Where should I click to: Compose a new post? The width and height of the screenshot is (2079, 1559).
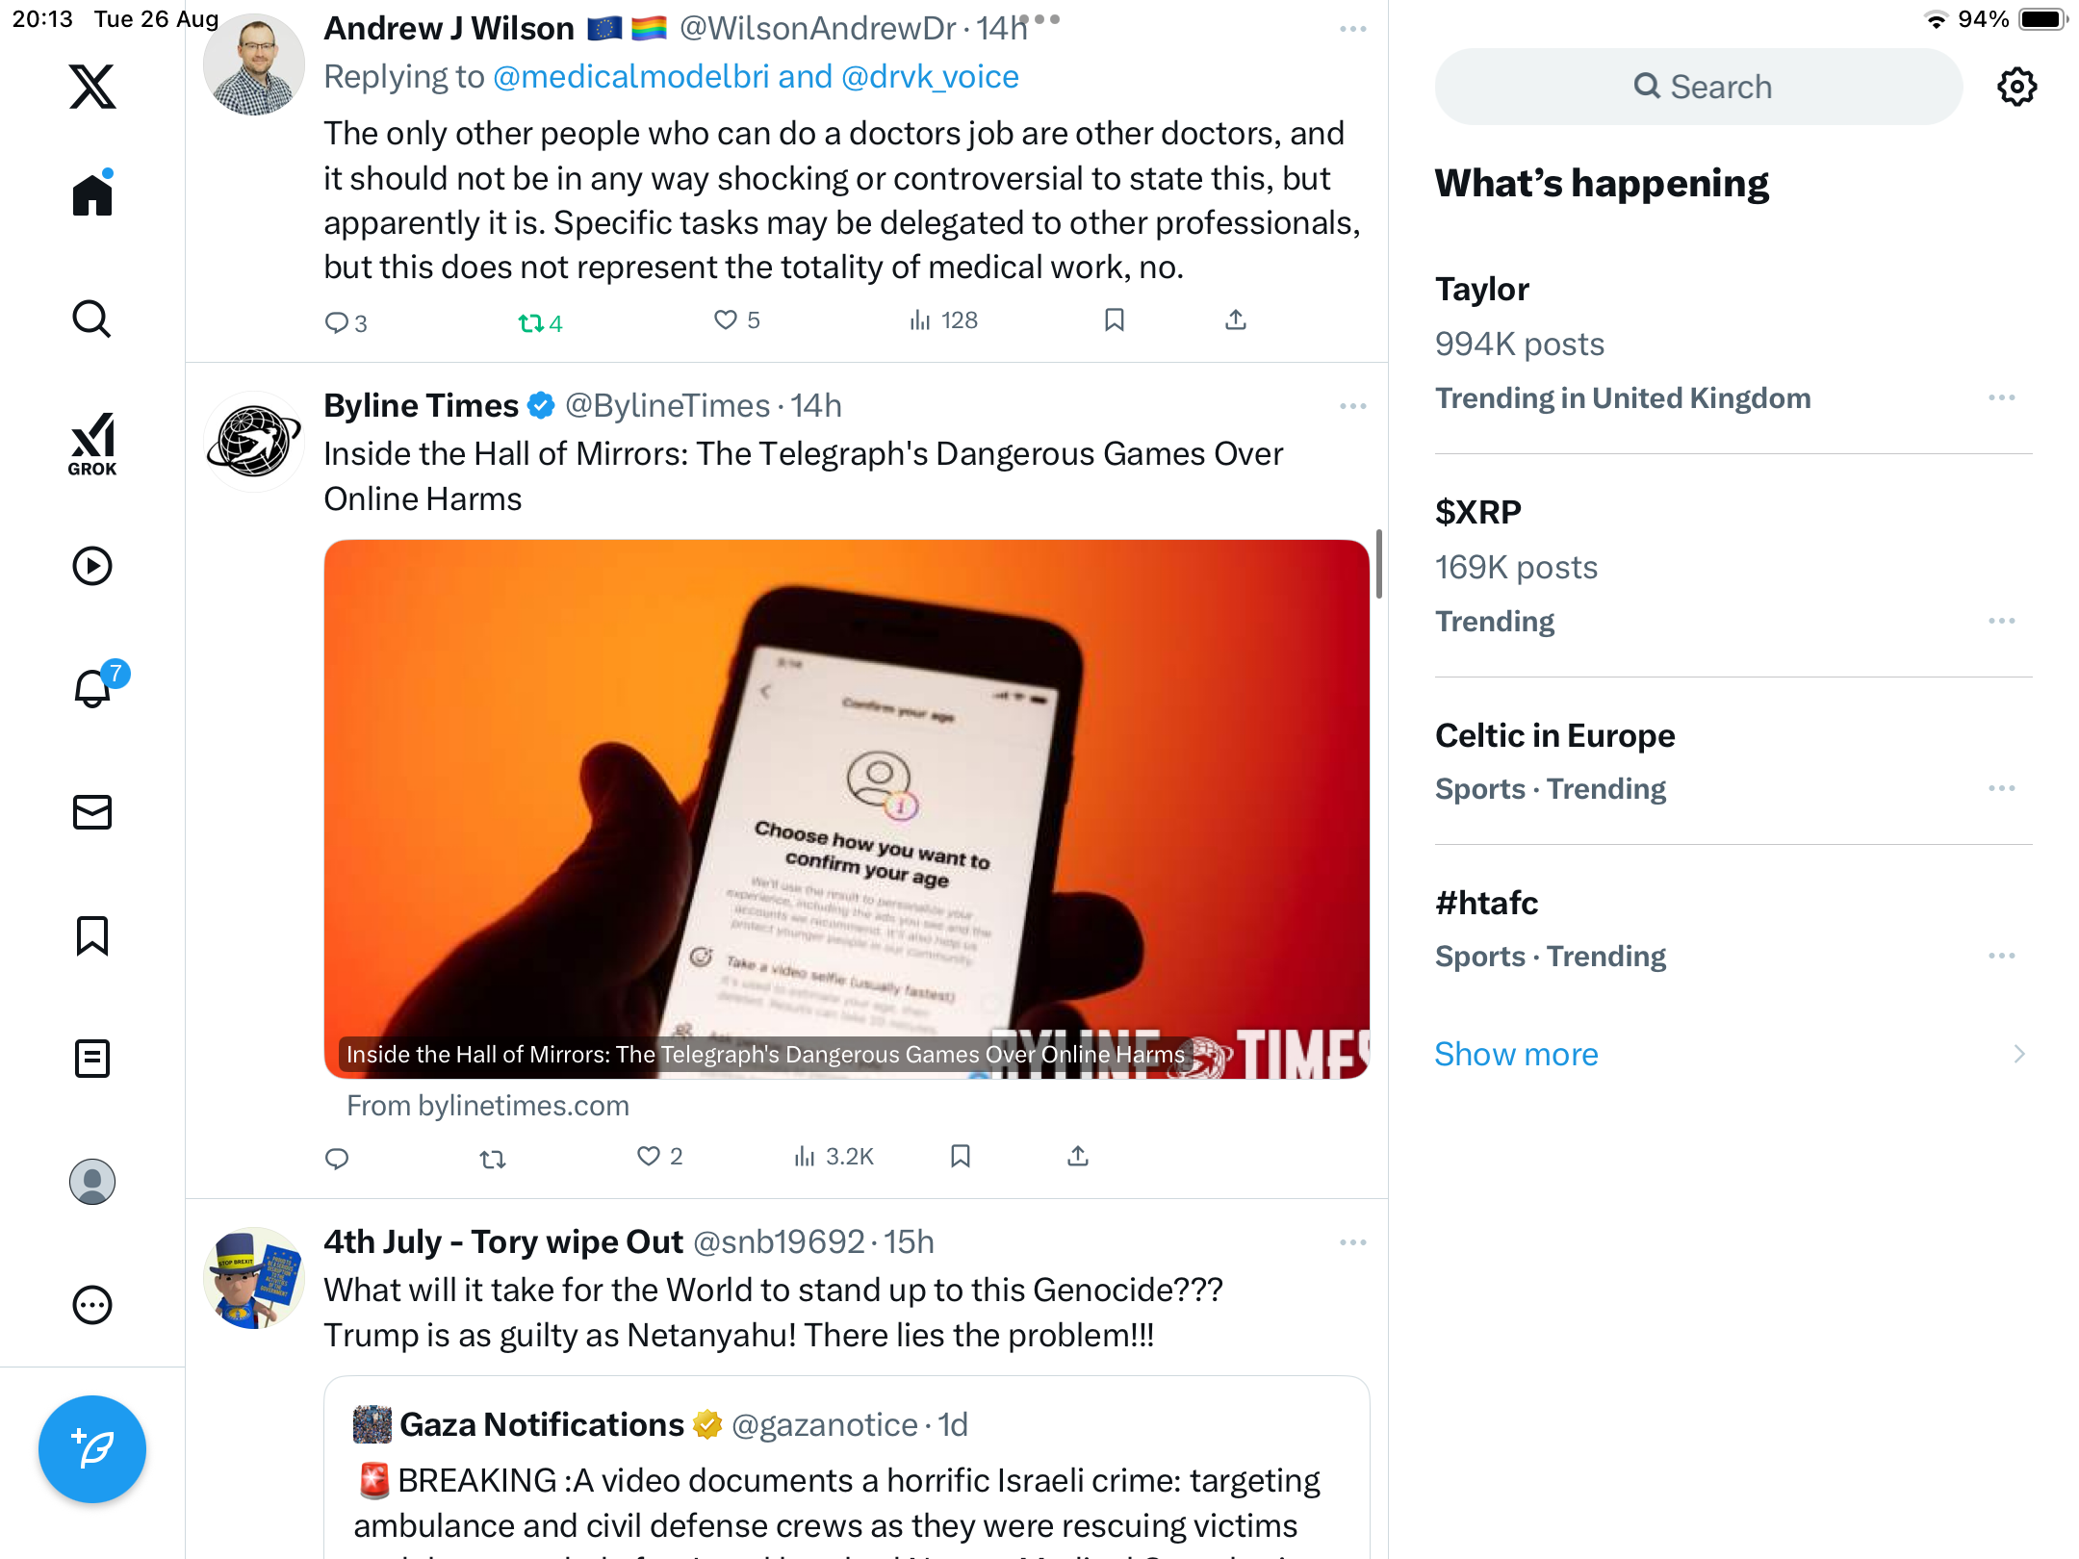pyautogui.click(x=92, y=1448)
